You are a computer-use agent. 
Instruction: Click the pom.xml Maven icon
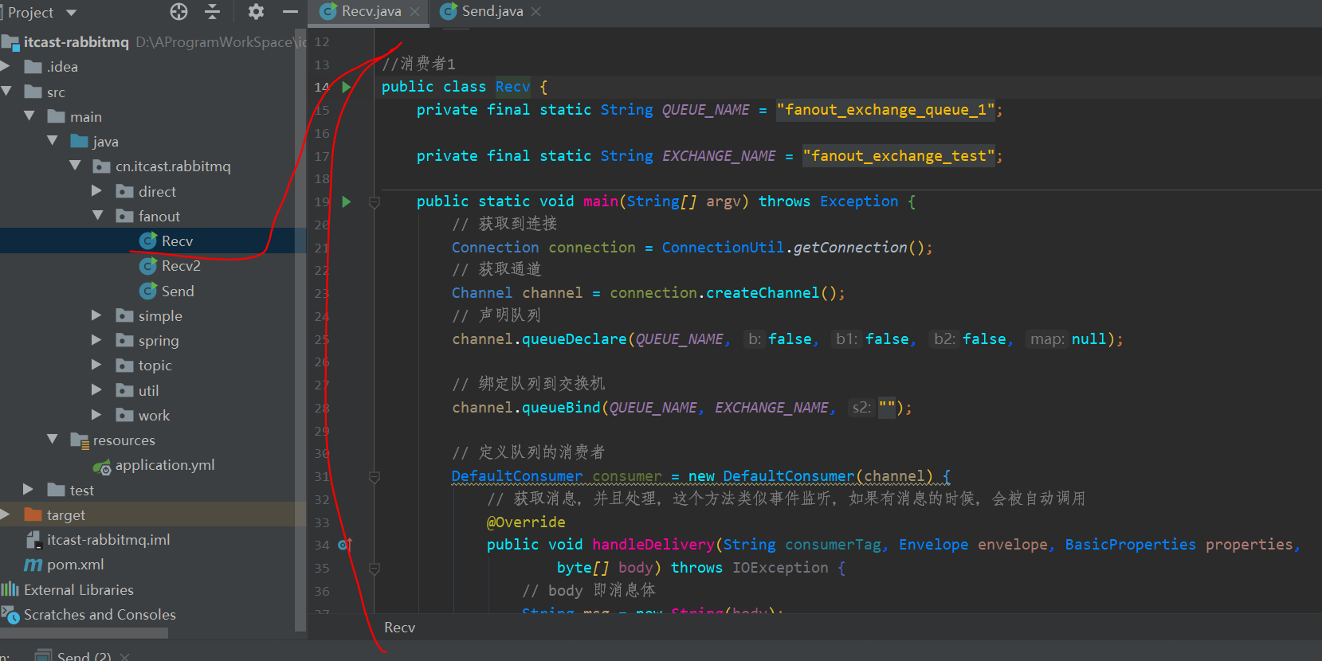(33, 565)
